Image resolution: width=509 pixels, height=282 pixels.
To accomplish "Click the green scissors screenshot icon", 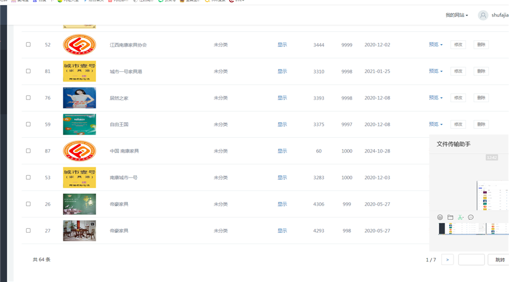I will [x=460, y=218].
